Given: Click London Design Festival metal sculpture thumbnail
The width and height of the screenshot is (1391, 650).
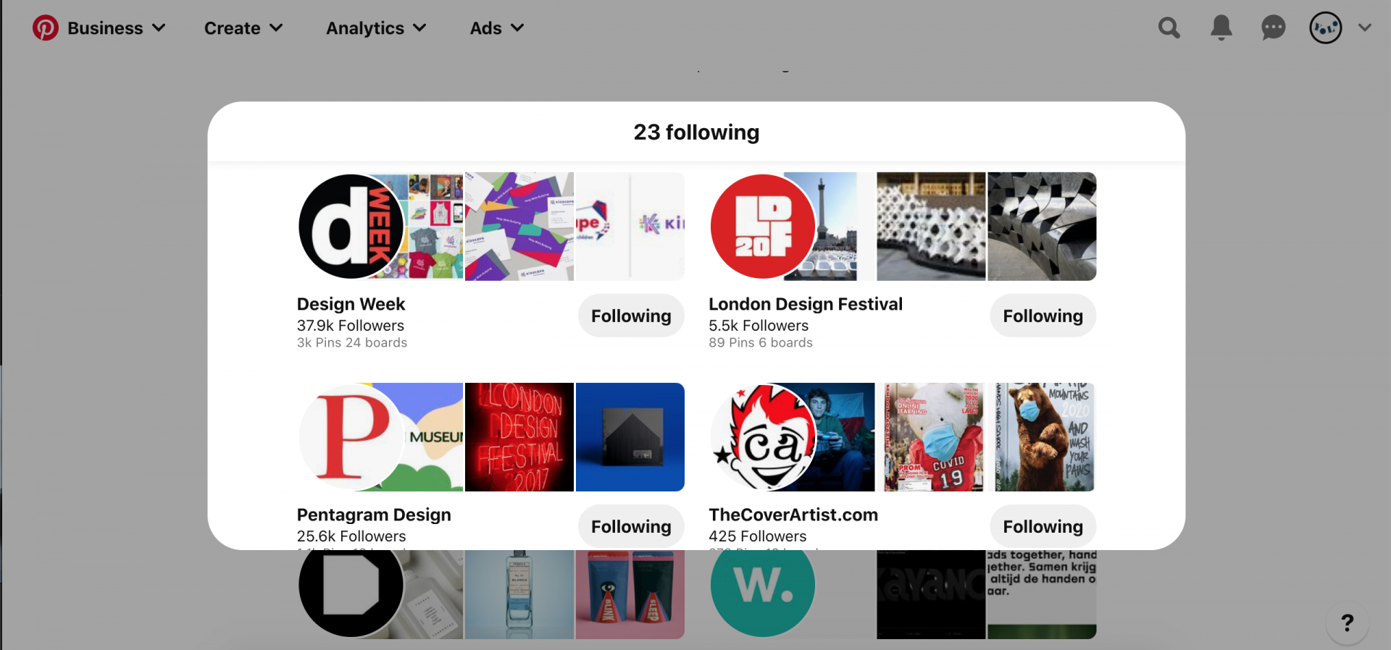Looking at the screenshot, I should tap(1042, 227).
